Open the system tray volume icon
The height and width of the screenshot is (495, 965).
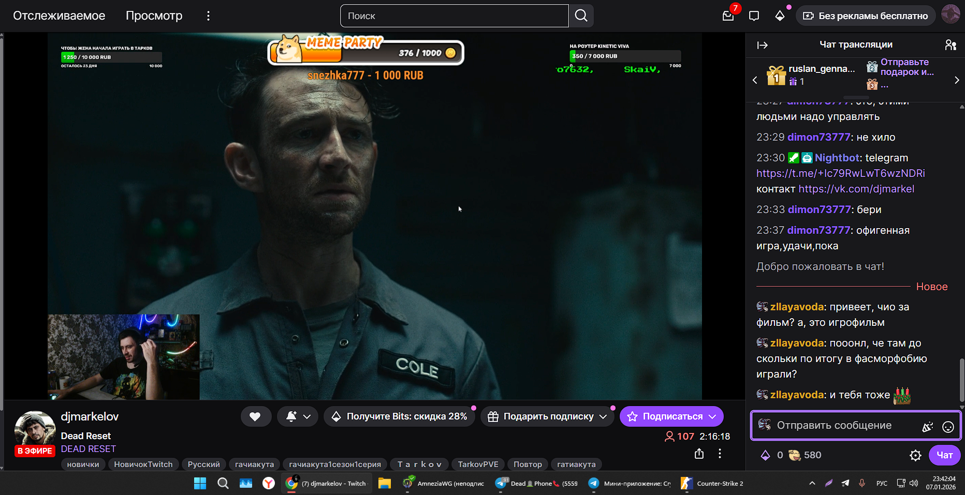pyautogui.click(x=914, y=483)
